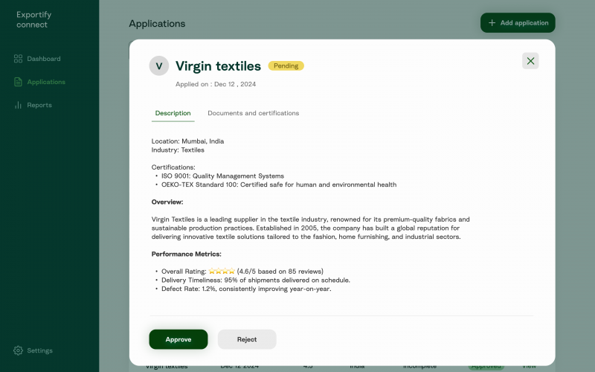
Task: Switch to the Description tab
Action: [173, 113]
